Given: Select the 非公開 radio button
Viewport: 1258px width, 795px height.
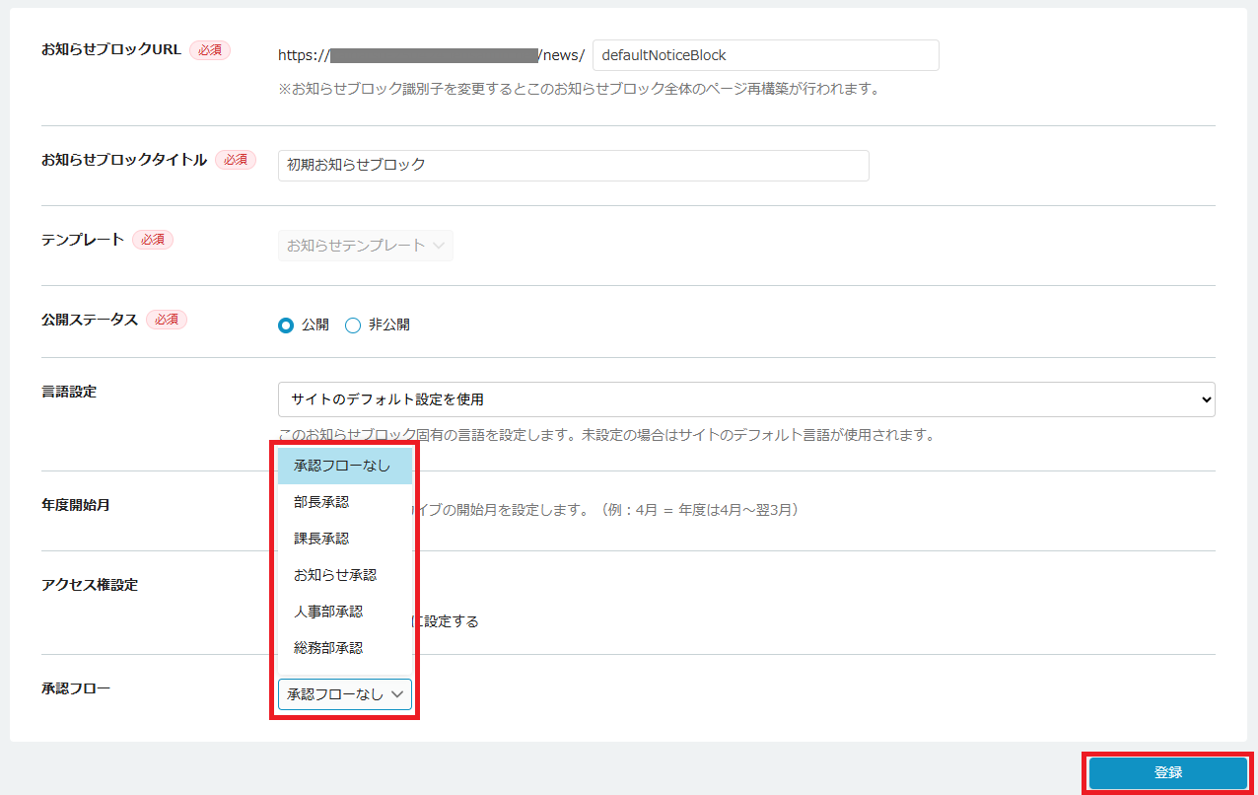Looking at the screenshot, I should coord(353,325).
